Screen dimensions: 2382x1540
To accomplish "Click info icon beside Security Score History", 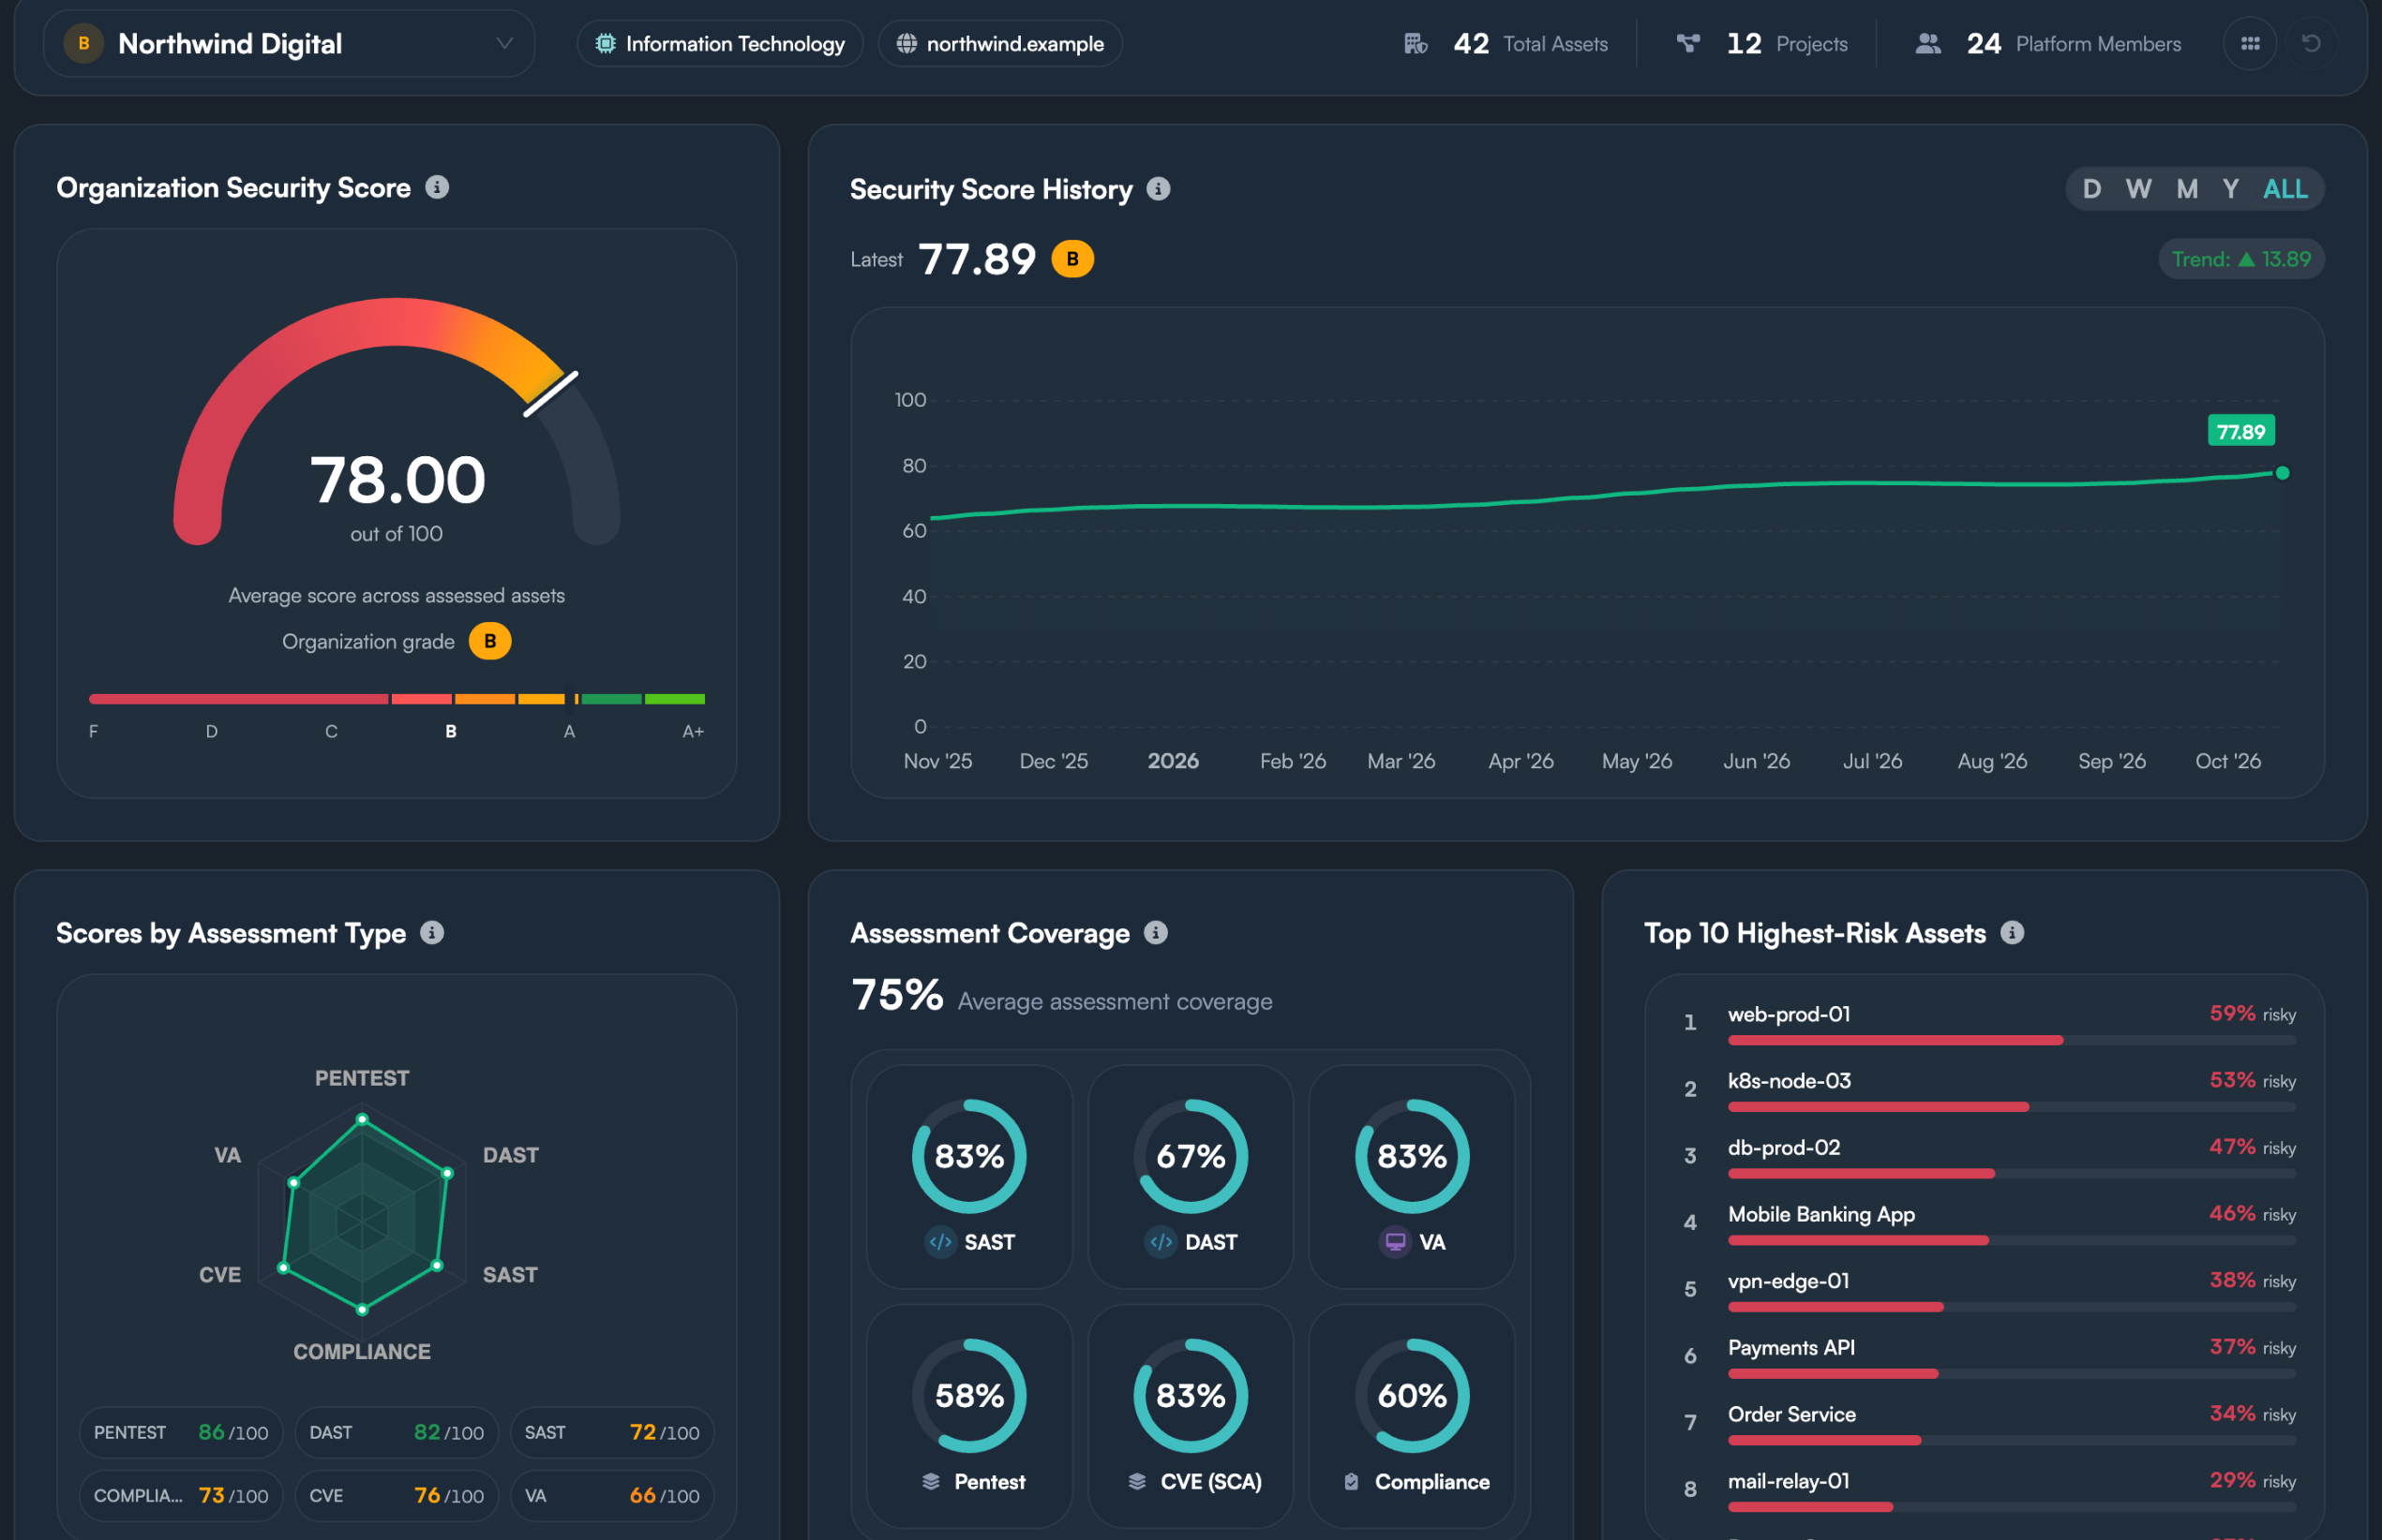I will tap(1159, 188).
